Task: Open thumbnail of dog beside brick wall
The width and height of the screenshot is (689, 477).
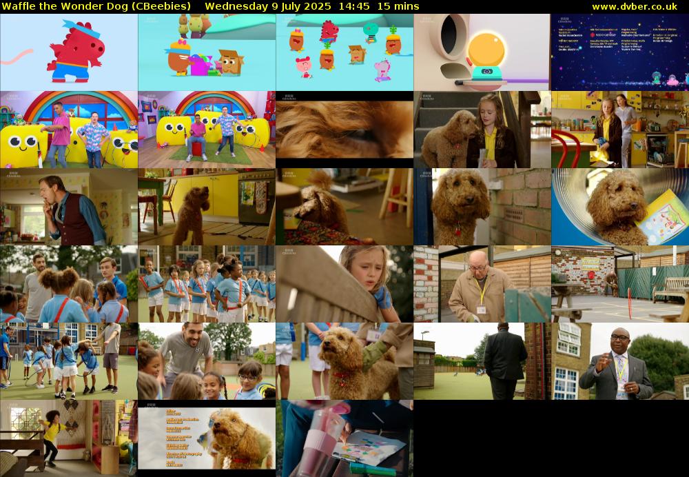Action: coord(482,207)
